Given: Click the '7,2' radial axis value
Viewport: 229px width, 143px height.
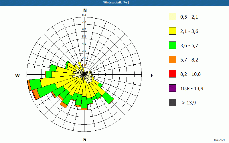Looking at the screenshot, I should (x=84, y=22).
